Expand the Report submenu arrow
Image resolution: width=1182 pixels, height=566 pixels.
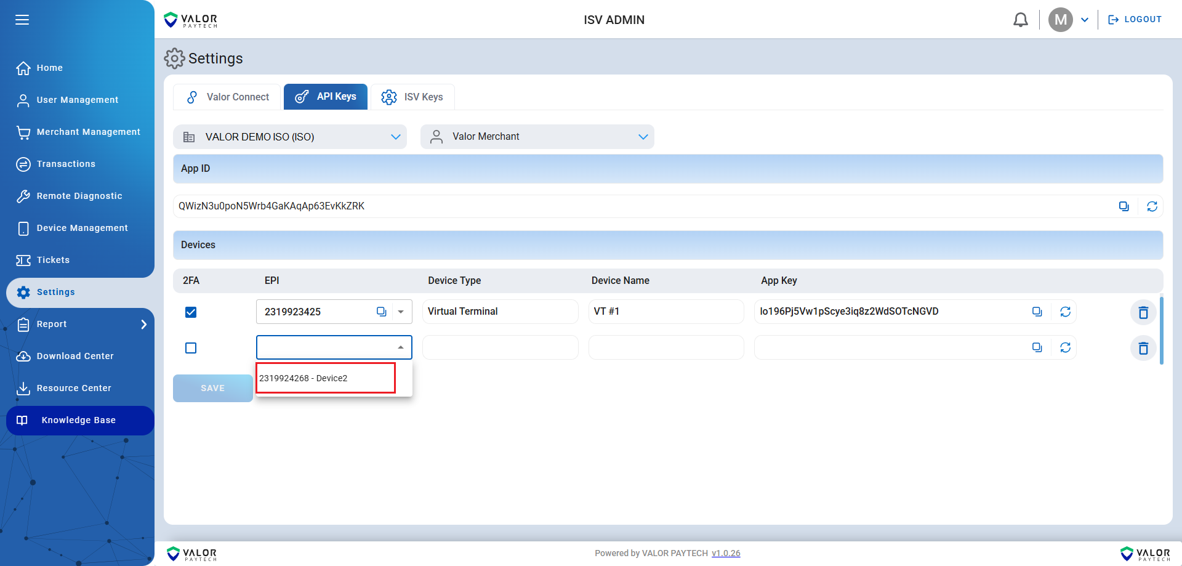tap(143, 324)
